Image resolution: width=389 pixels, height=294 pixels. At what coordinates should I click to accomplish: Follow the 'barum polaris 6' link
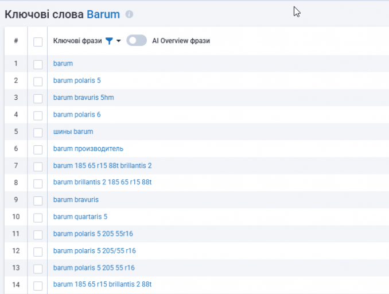(x=77, y=114)
